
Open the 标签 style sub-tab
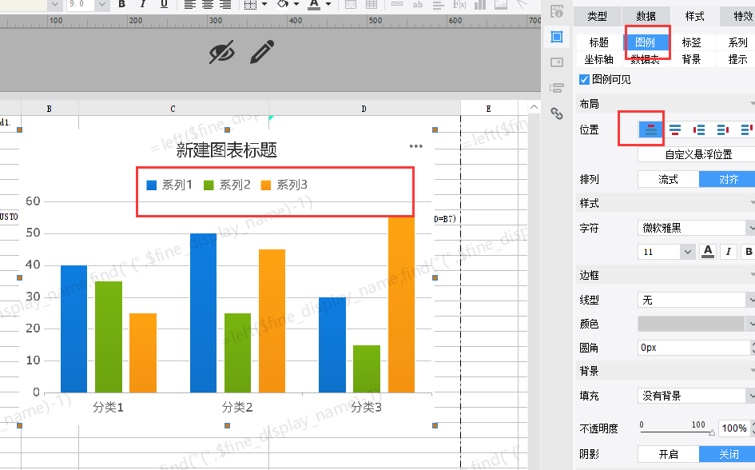coord(691,42)
